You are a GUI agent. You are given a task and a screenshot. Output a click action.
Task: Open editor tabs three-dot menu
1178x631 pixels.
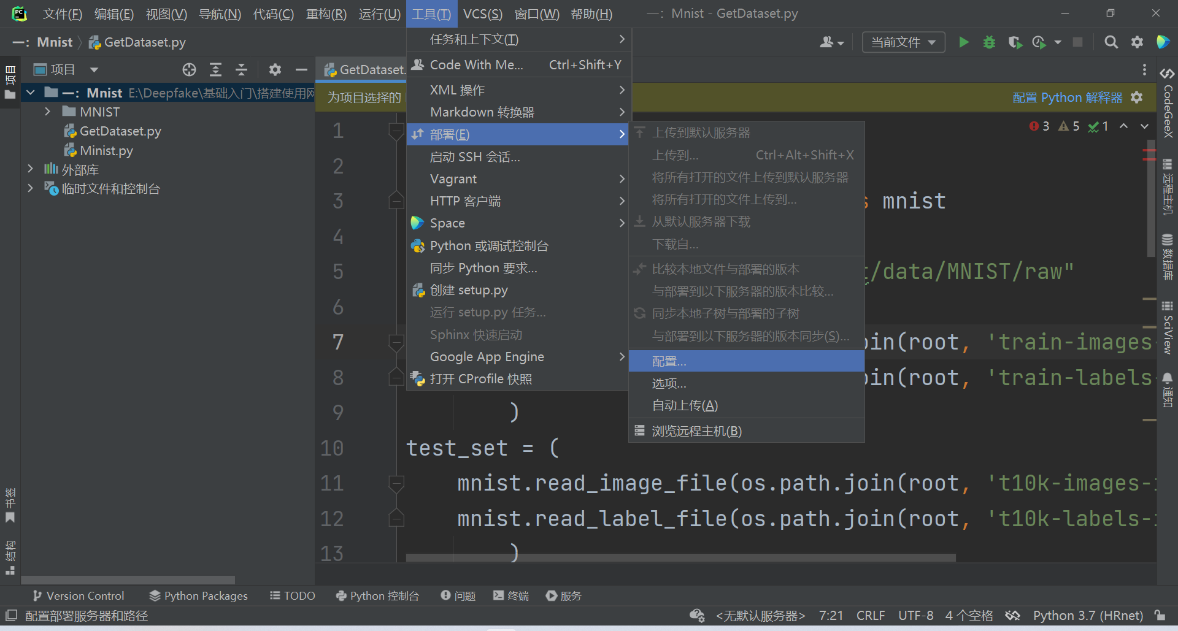[x=1144, y=69]
